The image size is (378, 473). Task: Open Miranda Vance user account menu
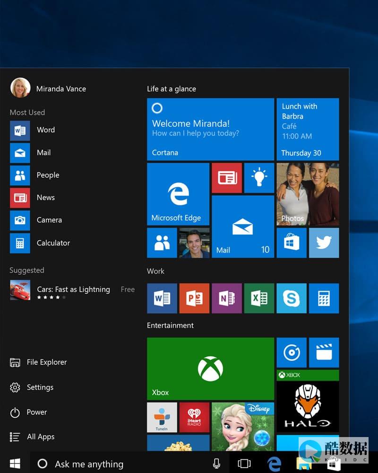(48, 88)
